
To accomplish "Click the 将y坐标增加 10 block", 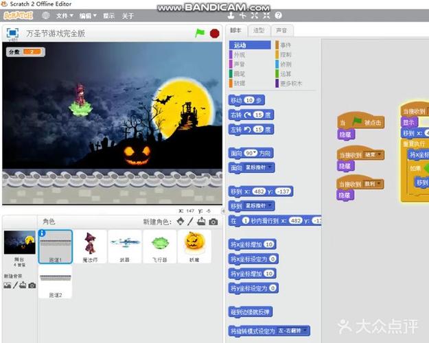I will pyautogui.click(x=253, y=274).
